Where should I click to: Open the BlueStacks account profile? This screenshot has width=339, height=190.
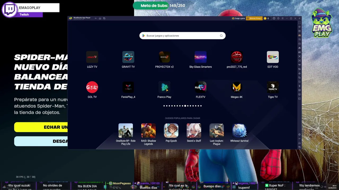point(274,18)
